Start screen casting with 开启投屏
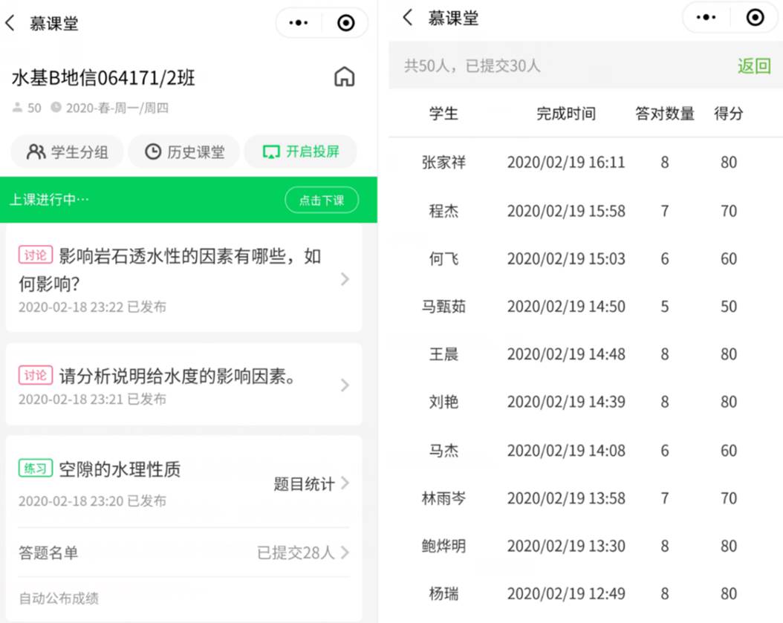 coord(301,152)
